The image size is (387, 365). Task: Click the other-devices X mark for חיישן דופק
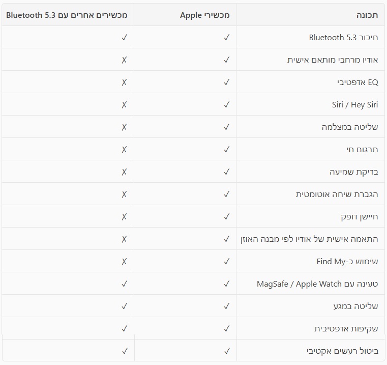coord(124,217)
